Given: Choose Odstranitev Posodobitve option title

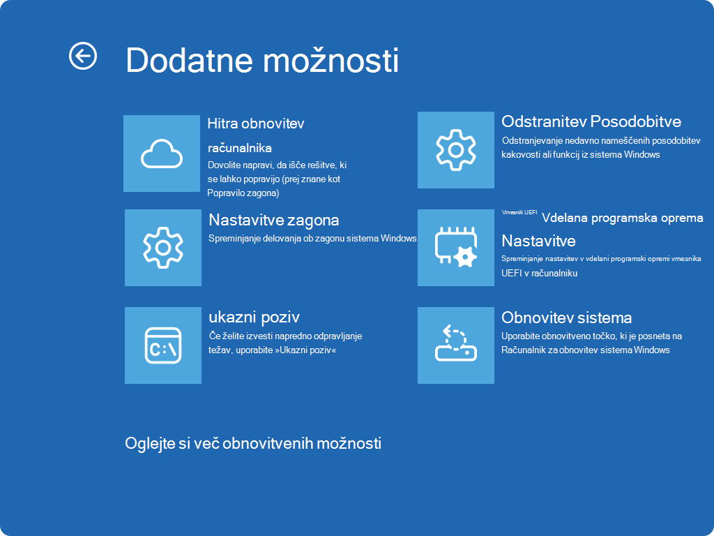Looking at the screenshot, I should 591,121.
